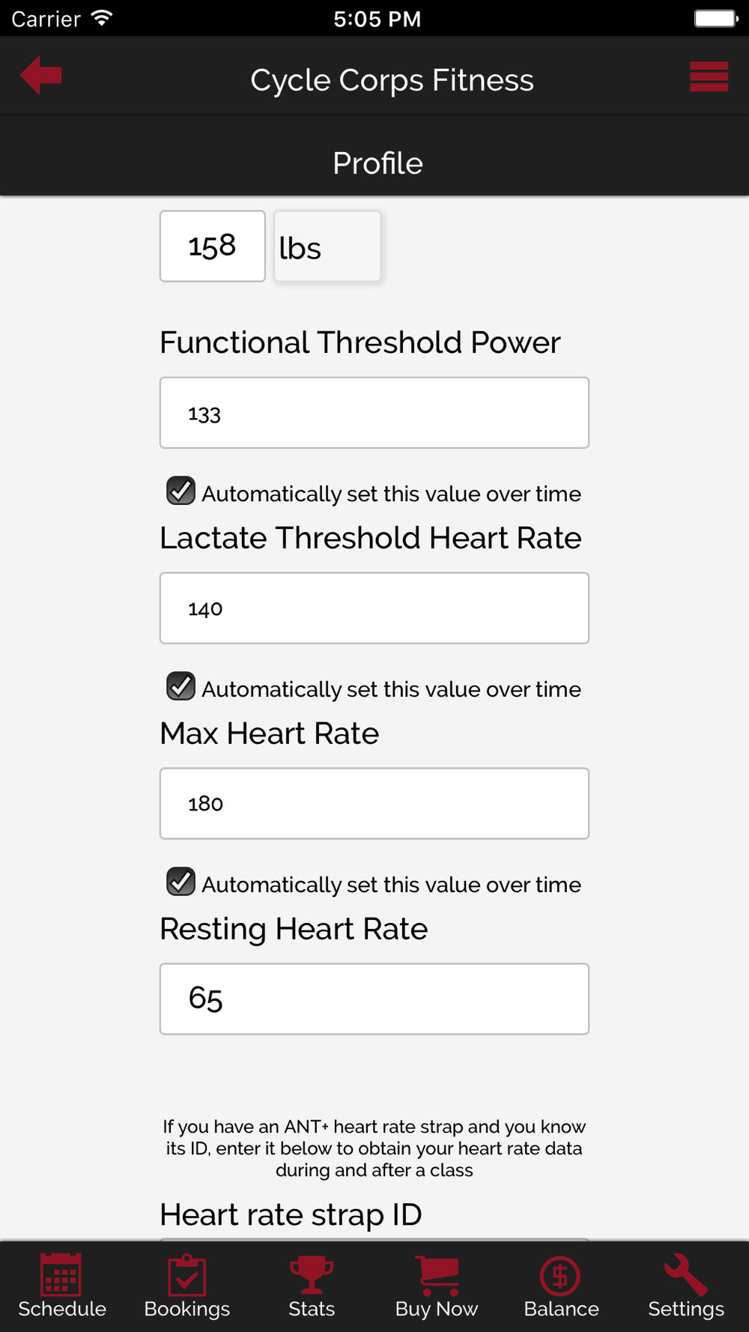The width and height of the screenshot is (749, 1332).
Task: Edit the Lactate Threshold Heart Rate field
Action: 374,608
